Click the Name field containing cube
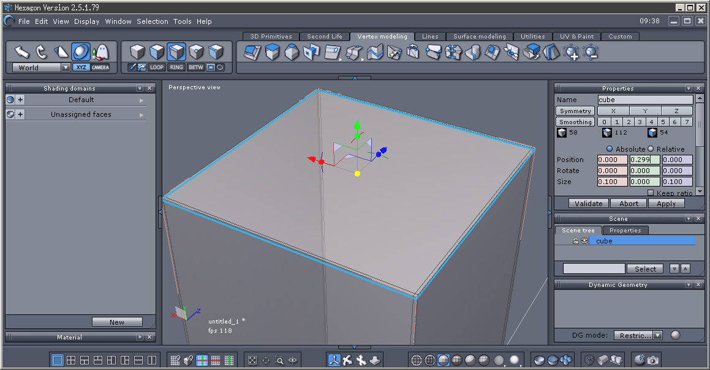This screenshot has height=370, width=710. click(645, 100)
